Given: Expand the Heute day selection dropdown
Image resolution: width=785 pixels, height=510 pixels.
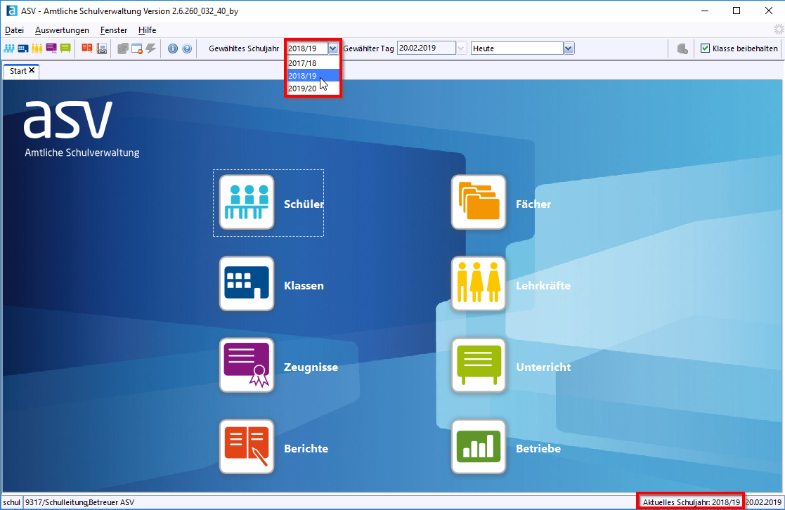Looking at the screenshot, I should coord(569,48).
